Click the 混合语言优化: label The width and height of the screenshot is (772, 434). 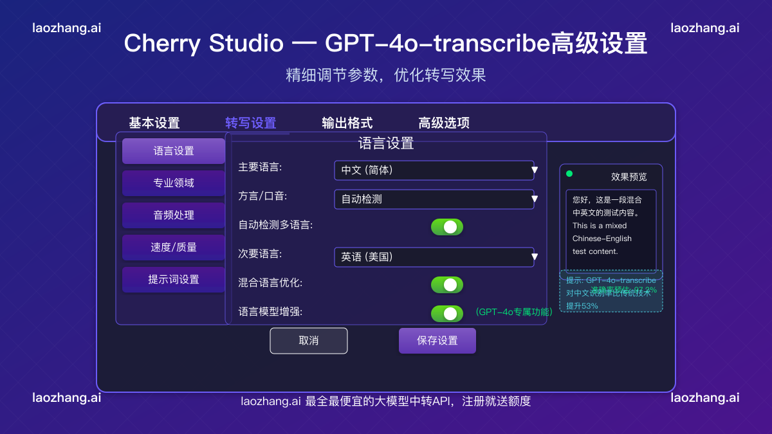270,283
